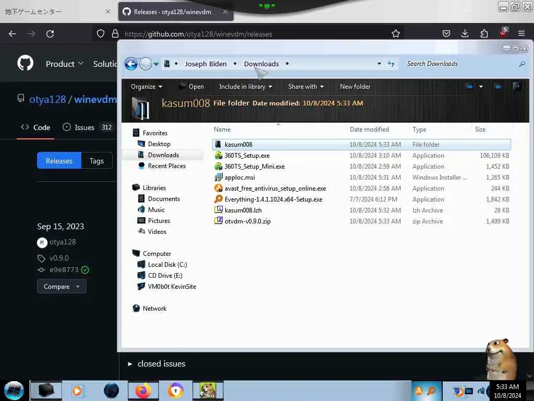Sort by the Date modified column header

(369, 129)
